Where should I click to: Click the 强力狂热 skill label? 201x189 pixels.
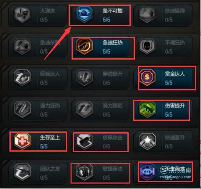pos(50,106)
